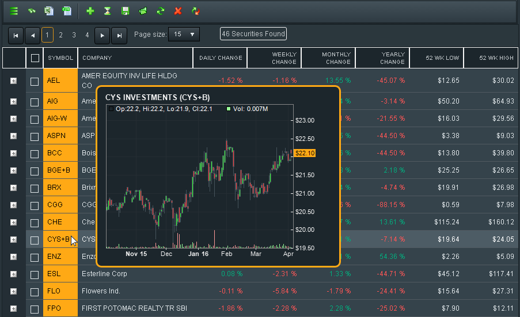Screen dimensions: 520x317
Task: Expand the ESL row with plus button
Action: click(x=13, y=274)
